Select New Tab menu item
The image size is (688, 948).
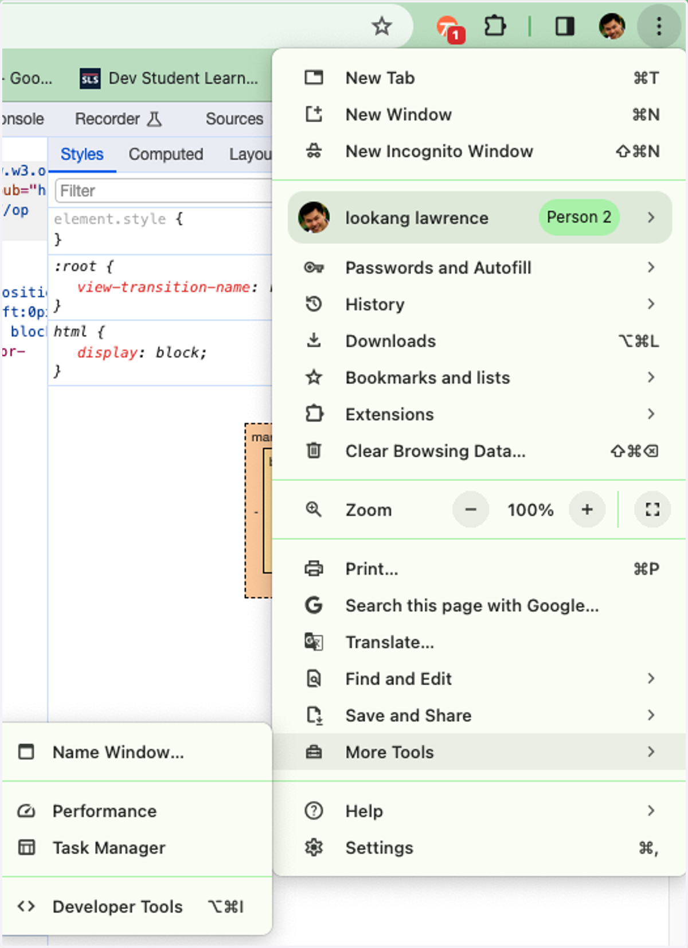tap(479, 77)
